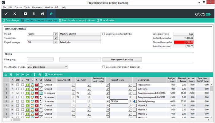
Task: Click the blue down-arrow icon beside DESIGN
Action: (x=134, y=101)
